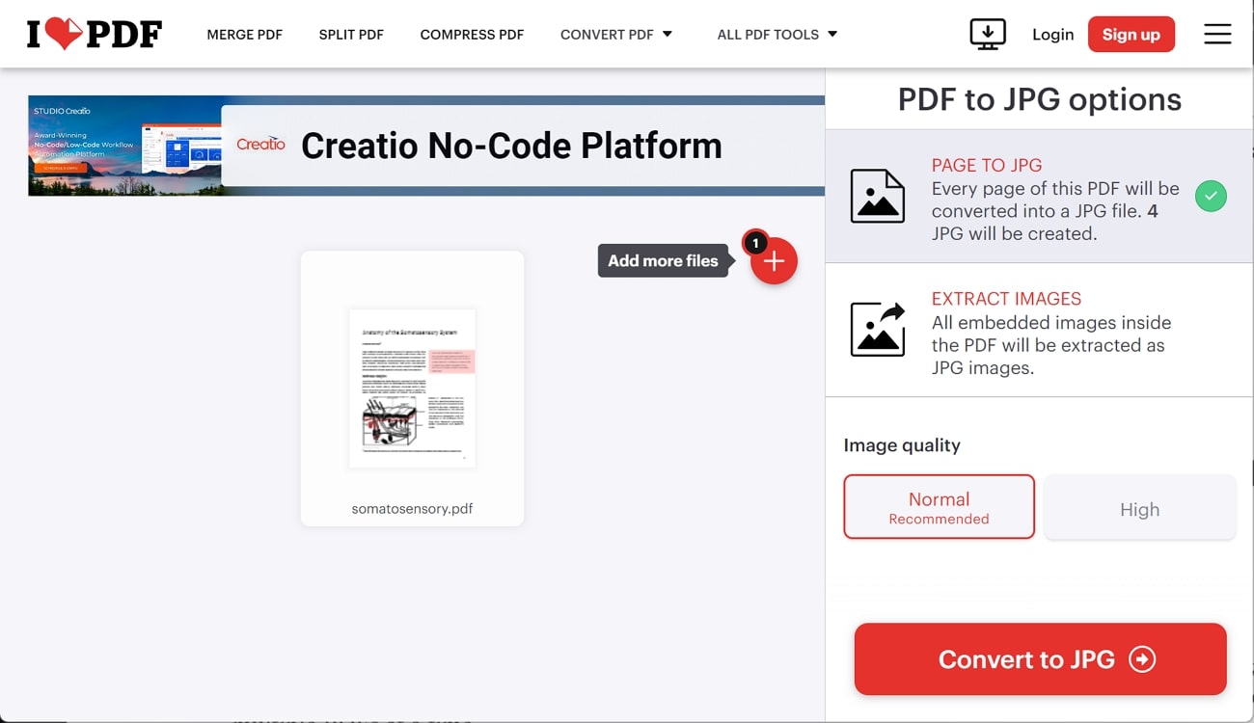Viewport: 1254px width, 723px height.
Task: Choose Normal image quality
Action: tap(939, 507)
